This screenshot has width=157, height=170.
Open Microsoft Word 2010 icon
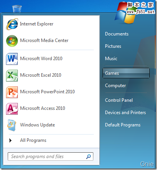click(x=12, y=59)
